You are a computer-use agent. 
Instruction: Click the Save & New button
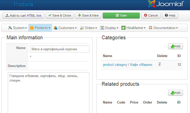click(88, 15)
